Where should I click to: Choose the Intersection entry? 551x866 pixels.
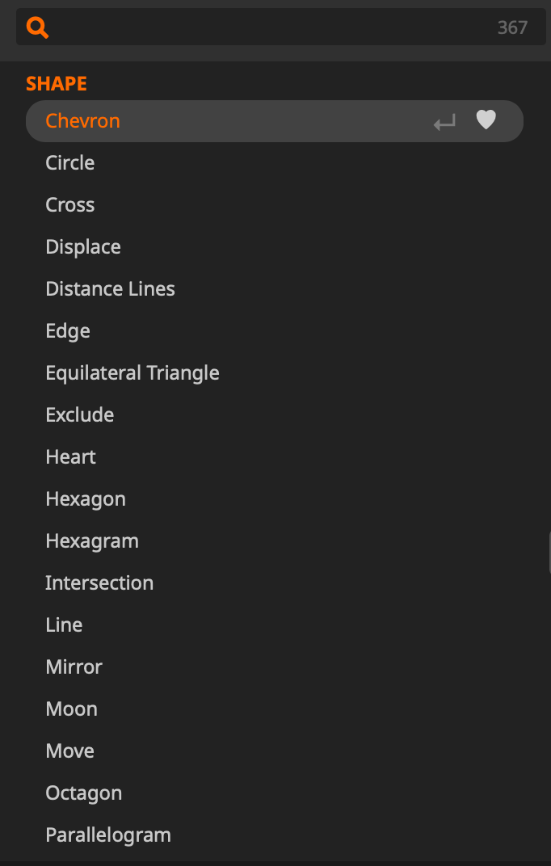[99, 583]
